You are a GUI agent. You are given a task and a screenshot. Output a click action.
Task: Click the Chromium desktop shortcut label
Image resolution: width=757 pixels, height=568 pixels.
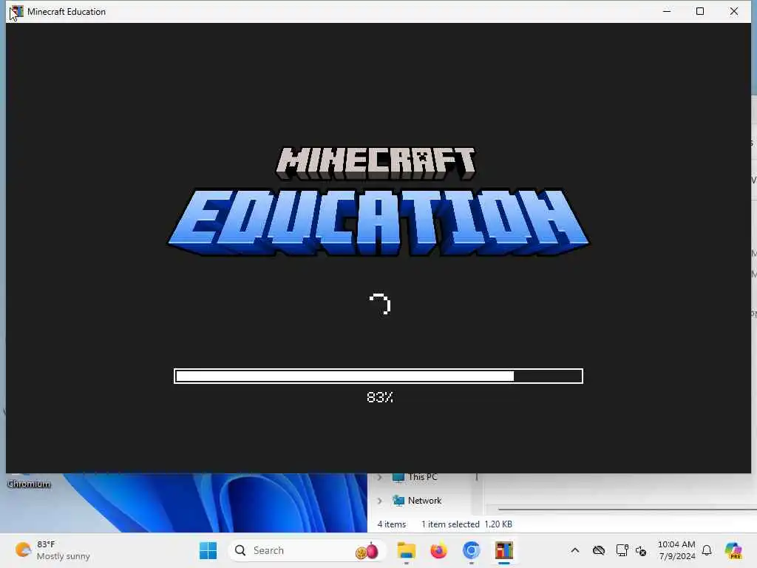click(x=29, y=484)
